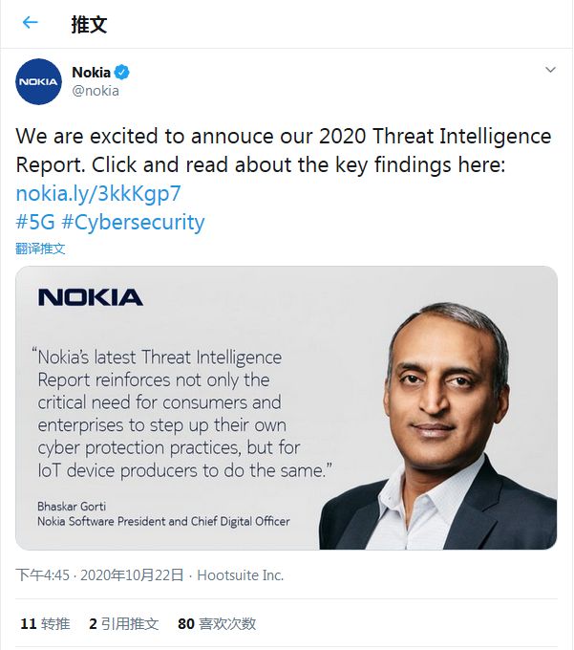This screenshot has width=574, height=650.
Task: Open the Hootsuite Inc. source link
Action: tap(241, 575)
